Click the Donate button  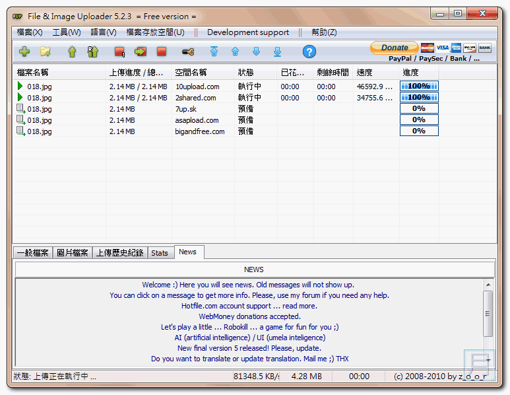click(394, 48)
